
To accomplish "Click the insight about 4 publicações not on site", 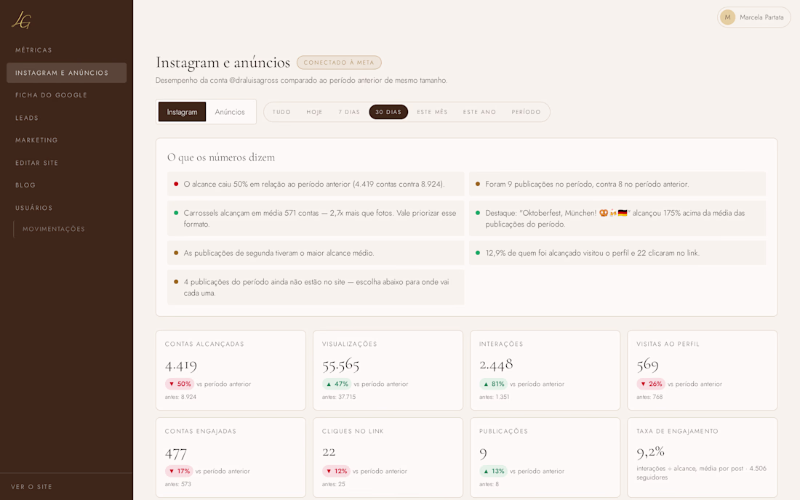I will coord(316,288).
